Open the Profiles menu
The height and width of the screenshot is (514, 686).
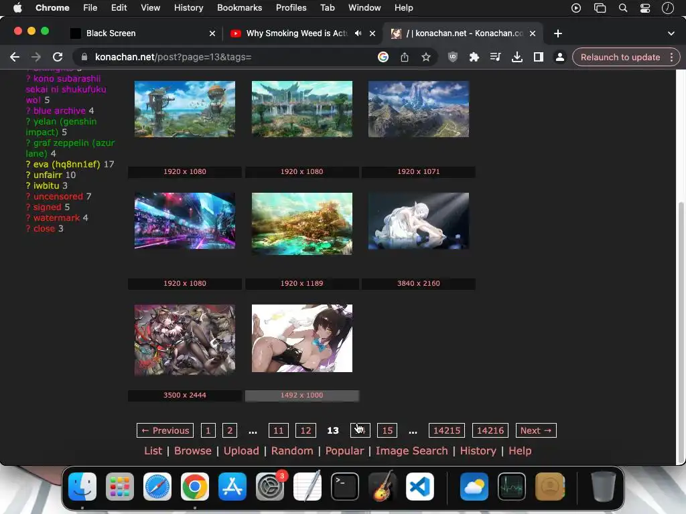(x=291, y=8)
